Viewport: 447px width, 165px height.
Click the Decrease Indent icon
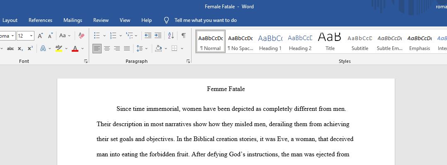[148, 36]
